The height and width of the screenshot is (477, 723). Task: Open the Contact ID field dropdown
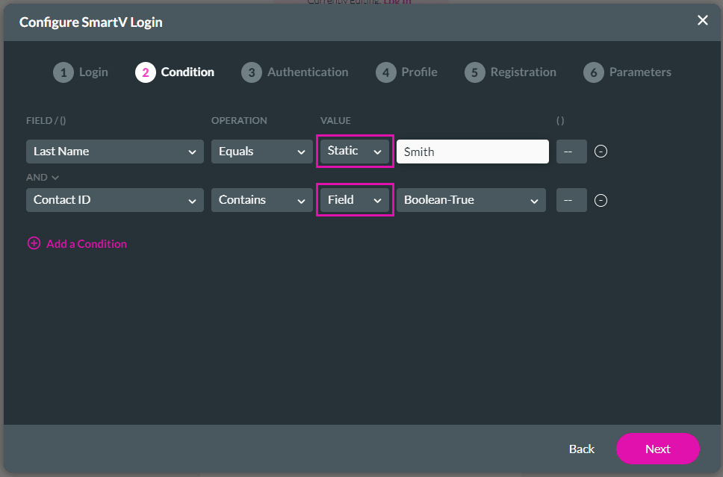114,199
